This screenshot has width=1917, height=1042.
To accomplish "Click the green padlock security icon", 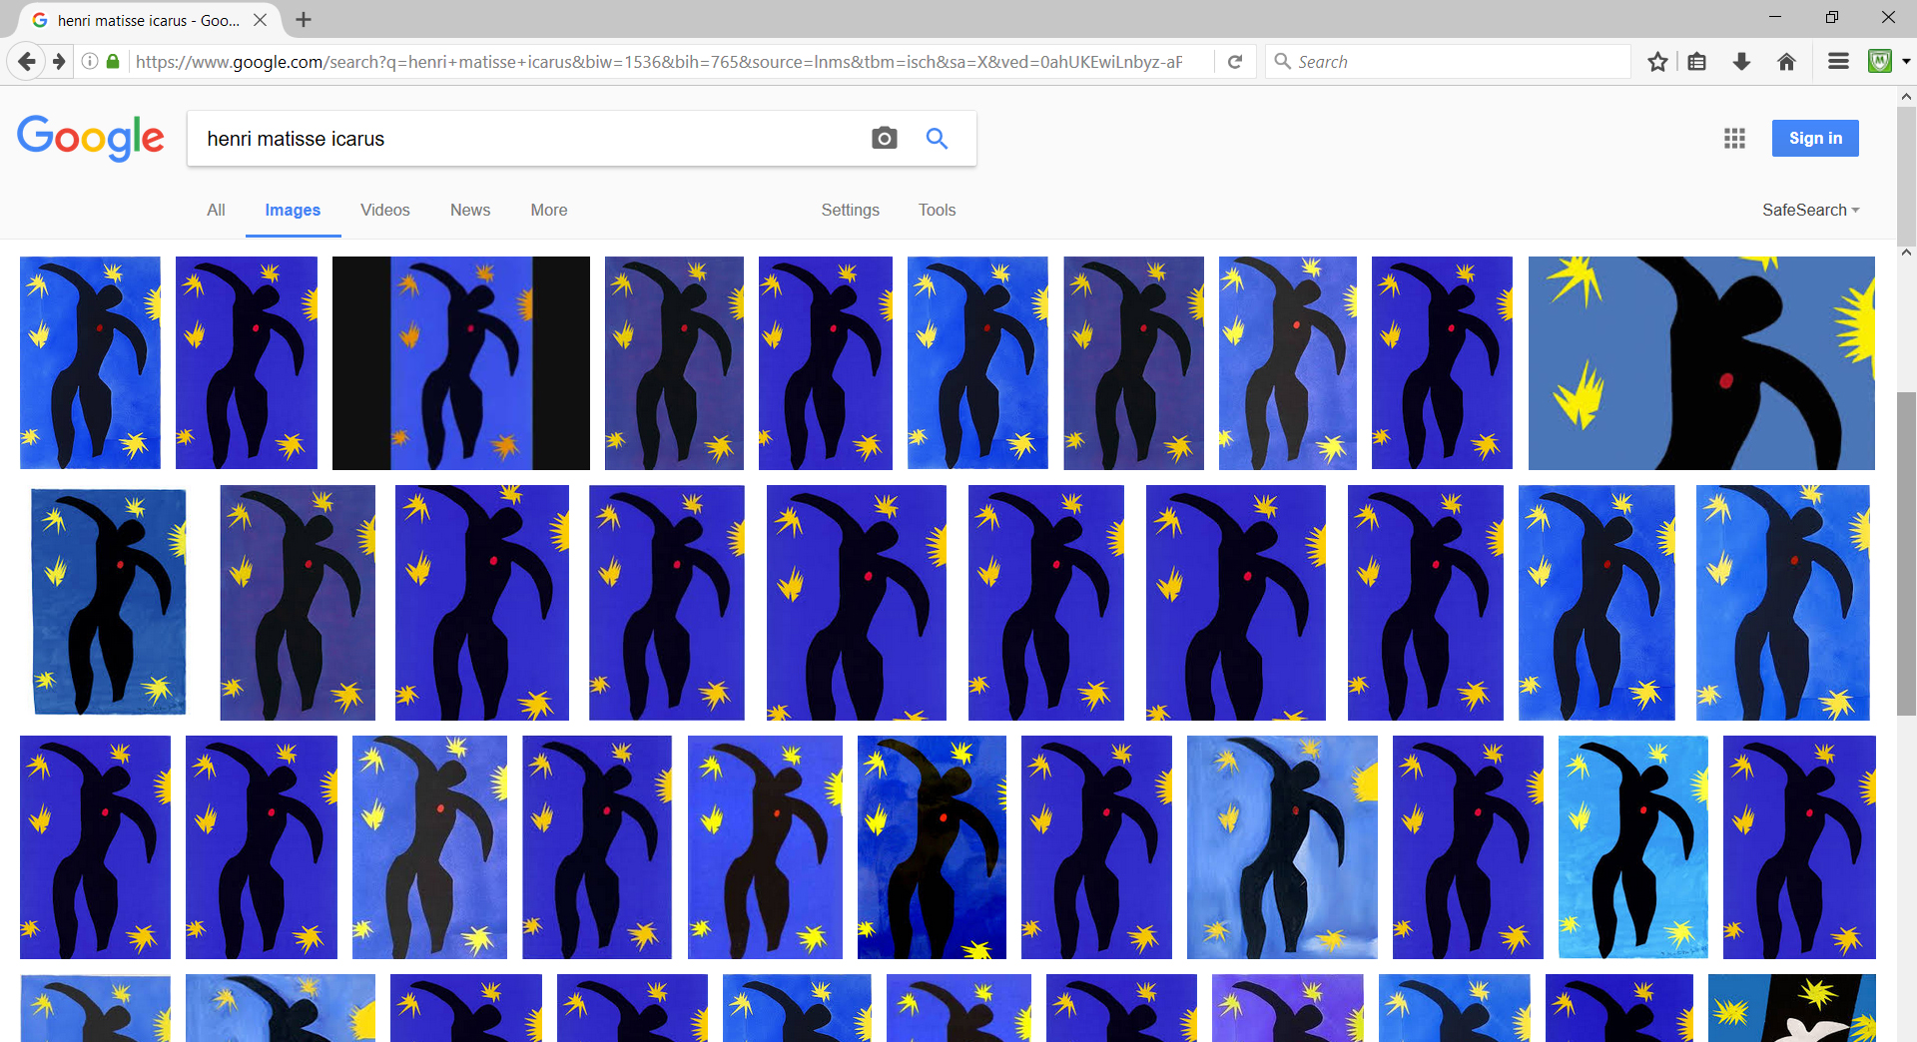I will (x=113, y=62).
